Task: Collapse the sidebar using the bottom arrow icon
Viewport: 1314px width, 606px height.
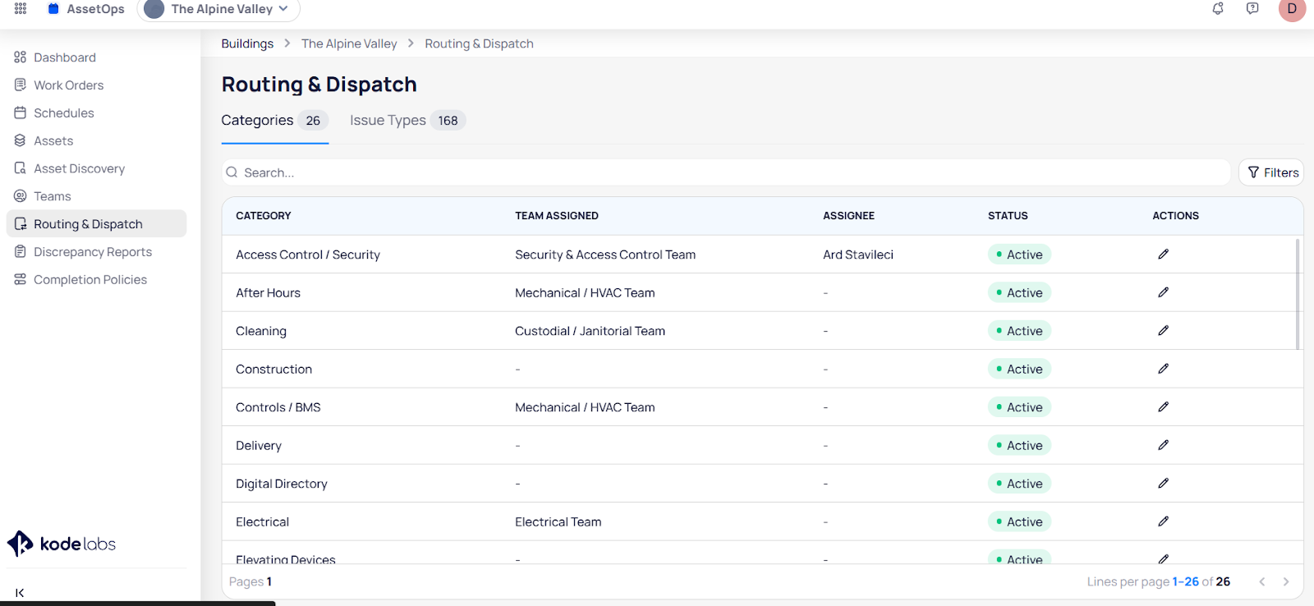Action: tap(20, 592)
